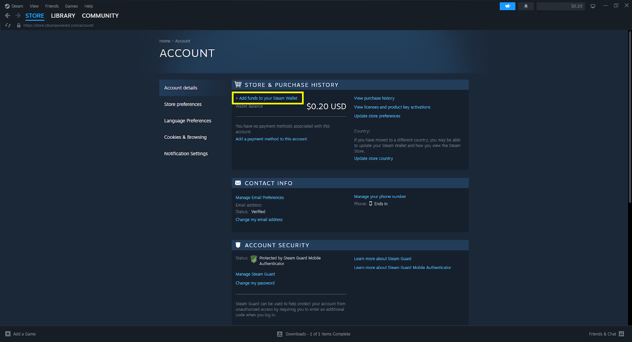Switch to Big Picture mode monitor icon

click(593, 6)
